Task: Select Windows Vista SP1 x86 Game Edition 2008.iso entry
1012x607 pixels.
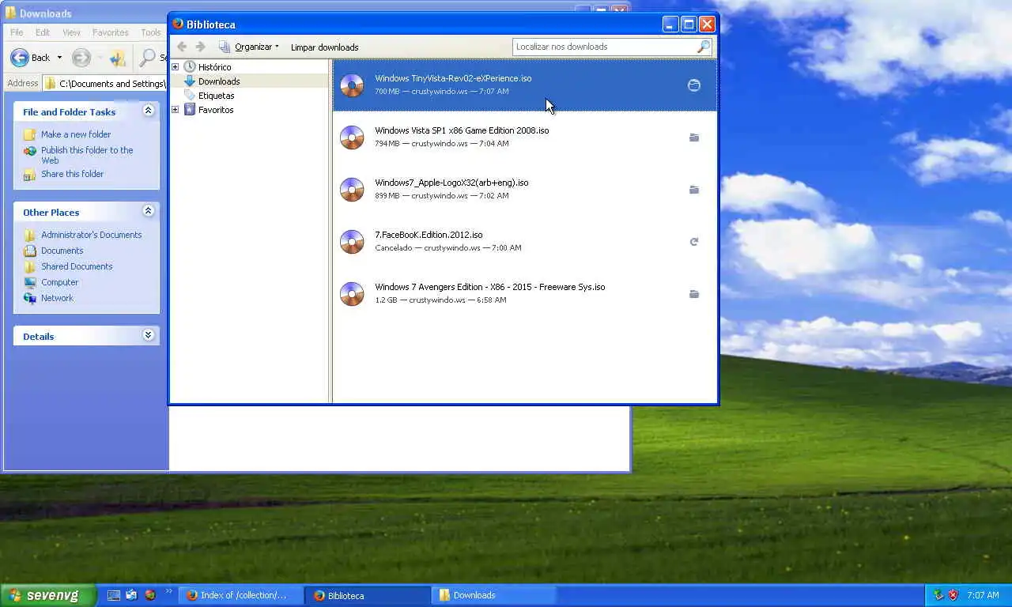Action: (x=525, y=138)
